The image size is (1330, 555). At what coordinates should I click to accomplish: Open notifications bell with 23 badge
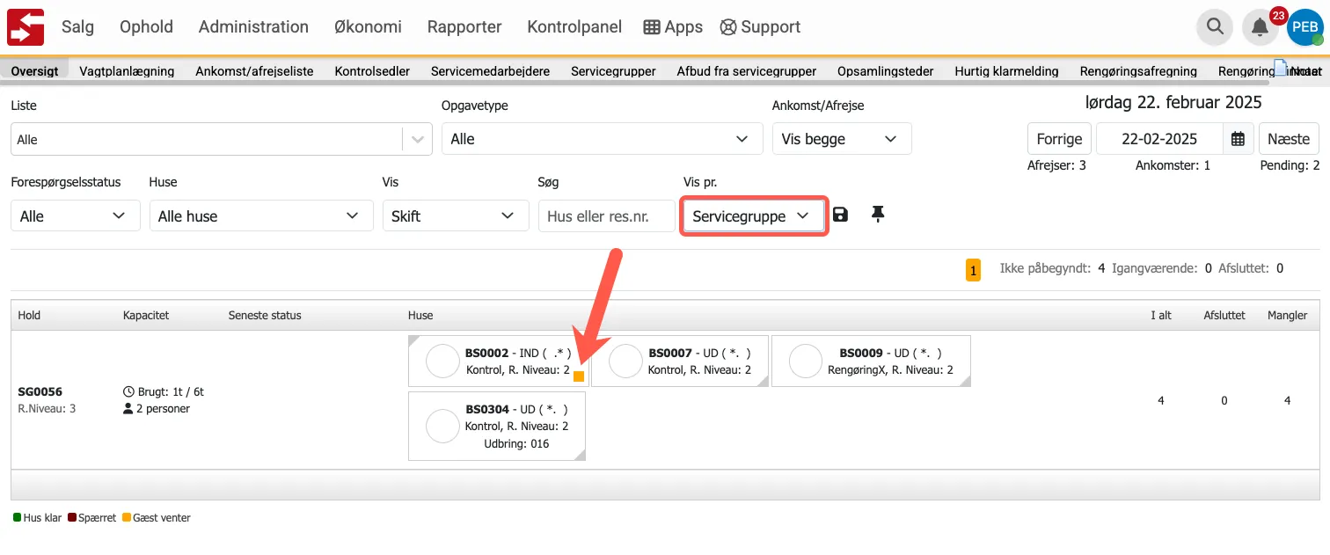point(1261,27)
